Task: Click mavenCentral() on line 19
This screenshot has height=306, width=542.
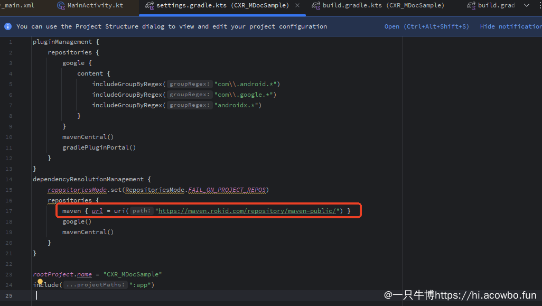Action: click(88, 232)
